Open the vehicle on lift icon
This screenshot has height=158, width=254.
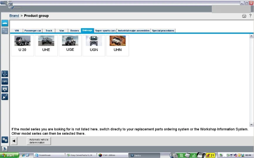[x=5, y=89]
